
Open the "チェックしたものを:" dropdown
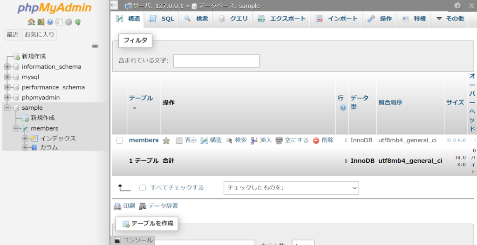point(291,188)
